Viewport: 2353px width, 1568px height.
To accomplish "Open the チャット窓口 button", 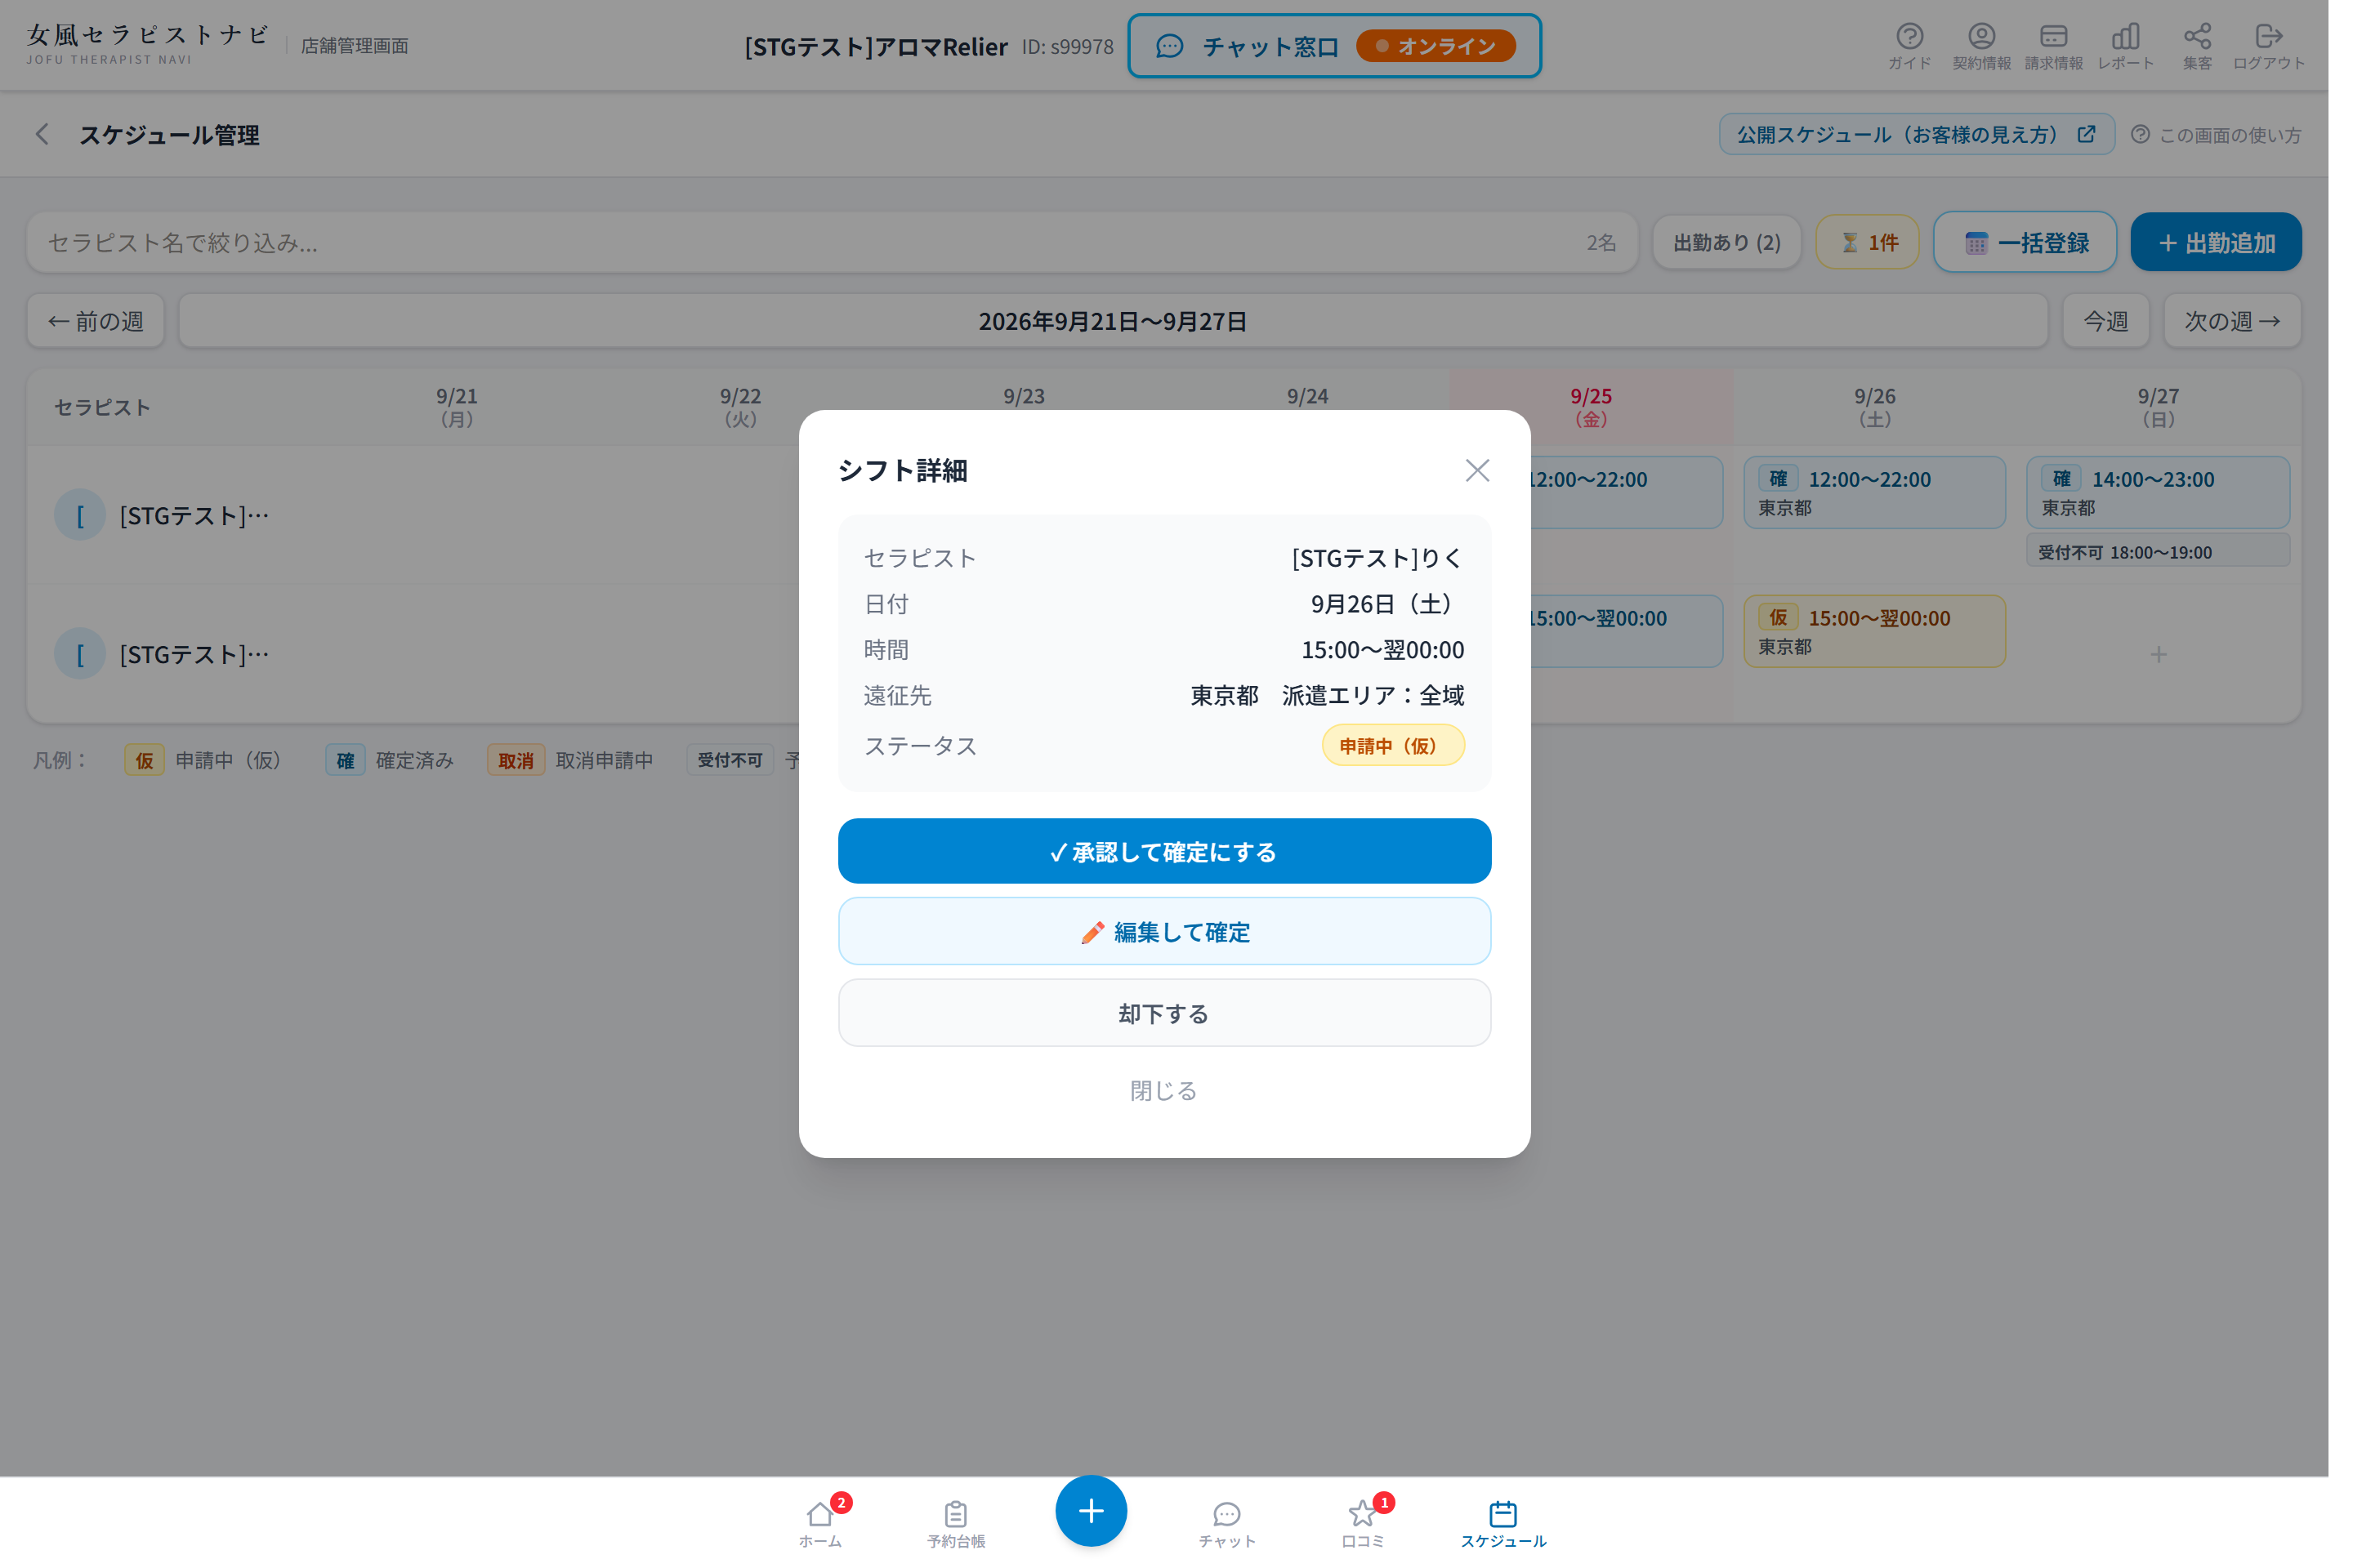I will pyautogui.click(x=1334, y=46).
